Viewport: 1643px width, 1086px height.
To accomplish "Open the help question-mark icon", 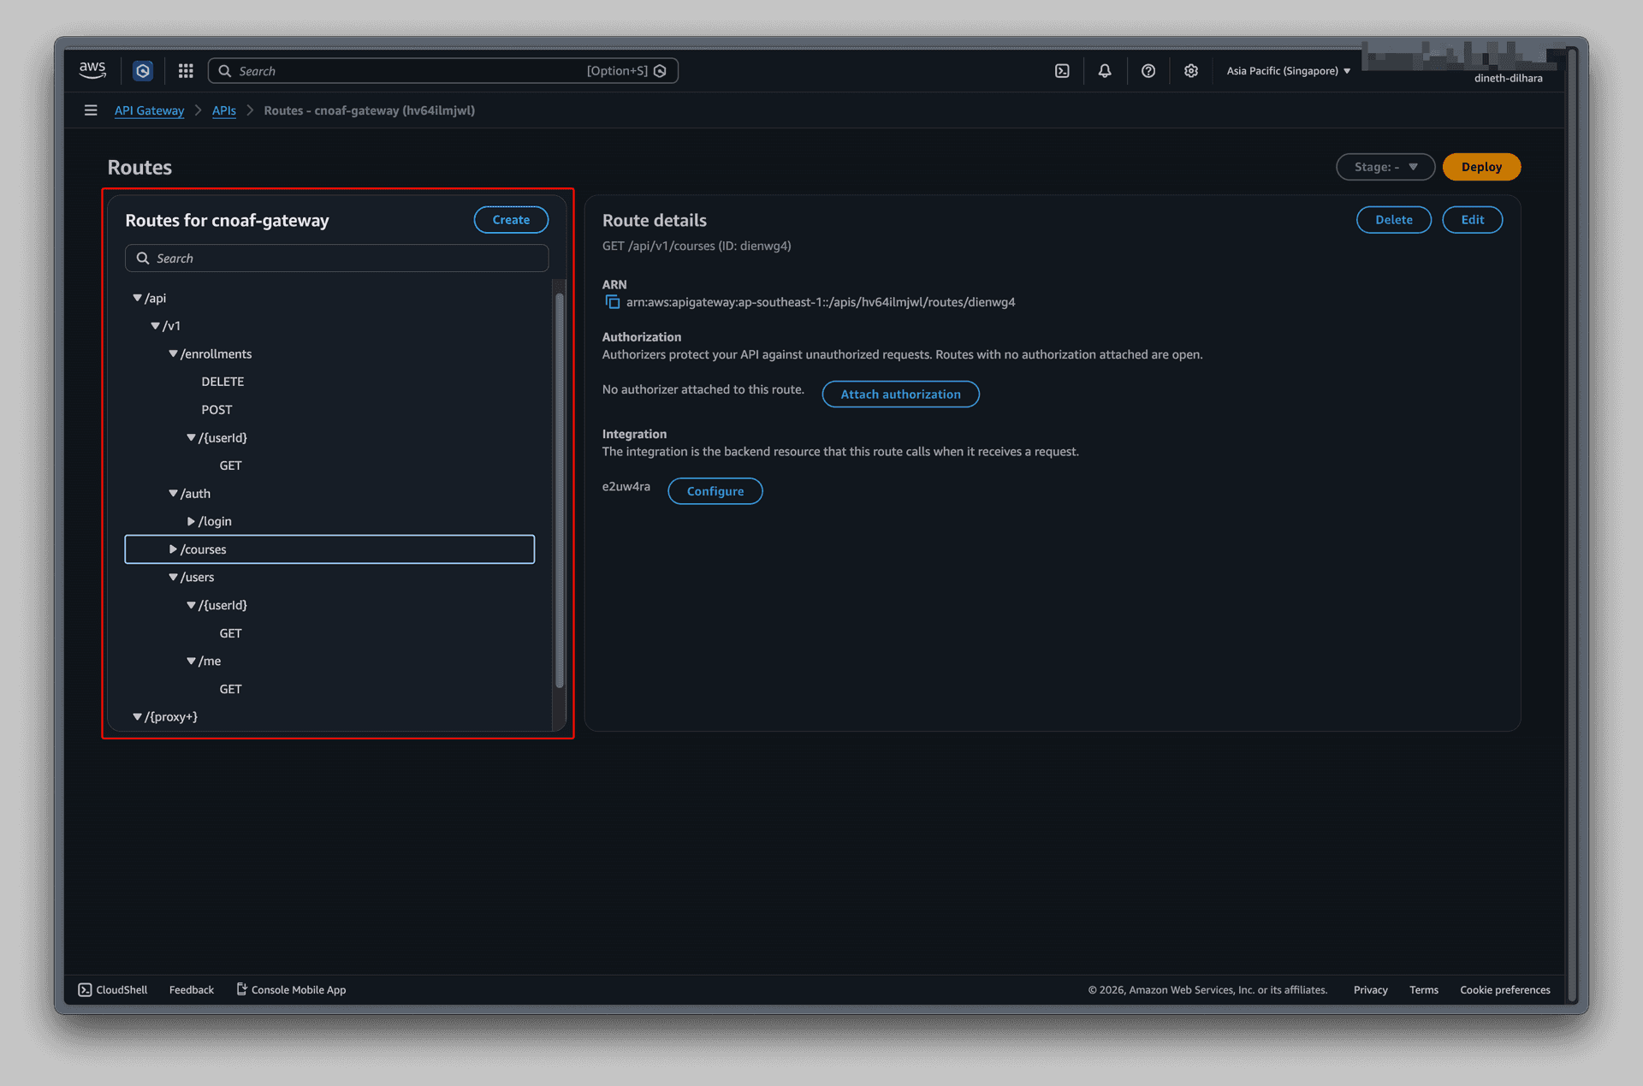I will 1148,71.
